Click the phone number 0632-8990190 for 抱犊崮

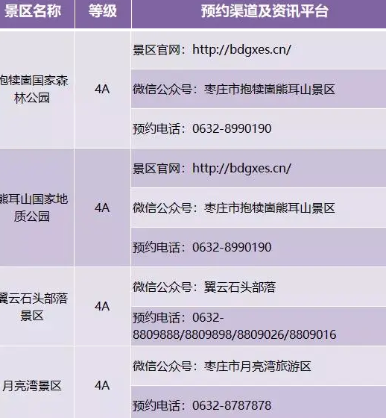tap(232, 128)
